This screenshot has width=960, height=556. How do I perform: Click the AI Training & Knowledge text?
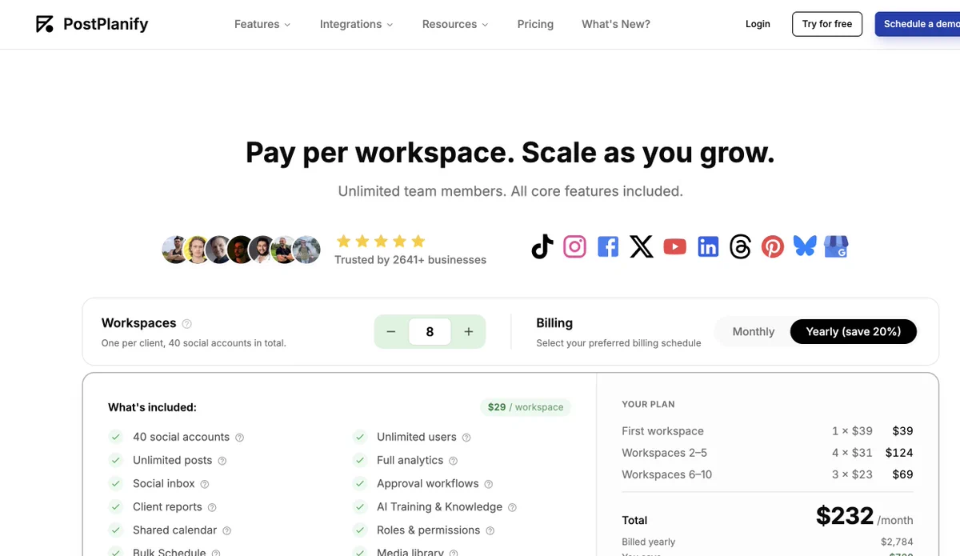pyautogui.click(x=440, y=506)
